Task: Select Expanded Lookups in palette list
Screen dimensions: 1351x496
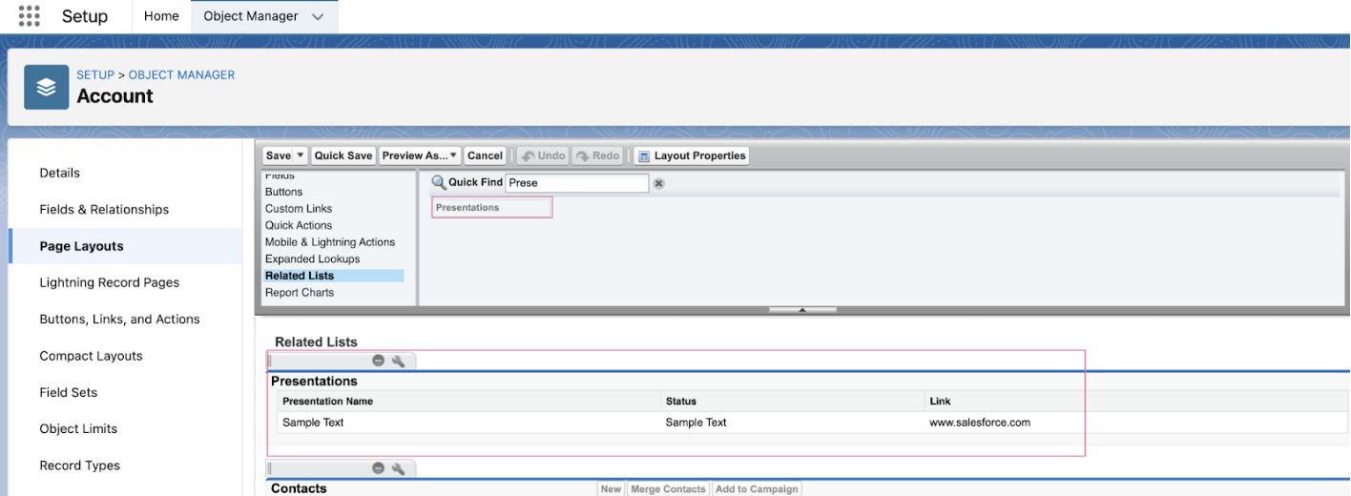Action: click(312, 258)
